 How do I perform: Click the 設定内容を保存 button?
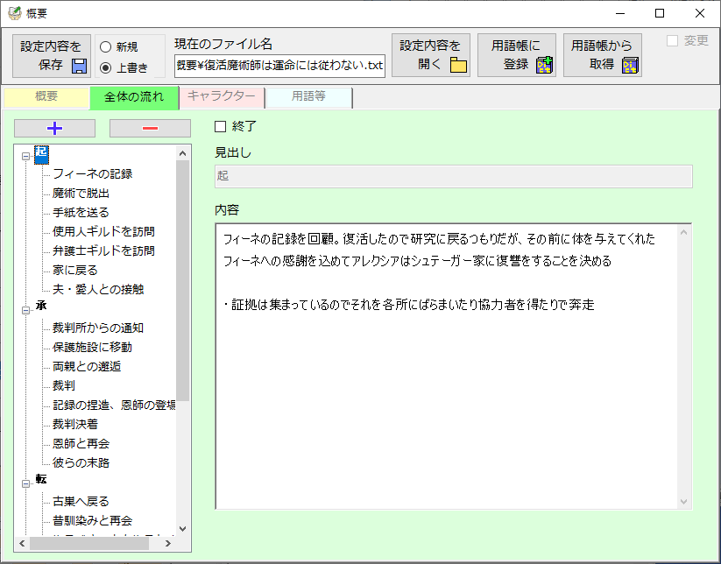tap(52, 56)
